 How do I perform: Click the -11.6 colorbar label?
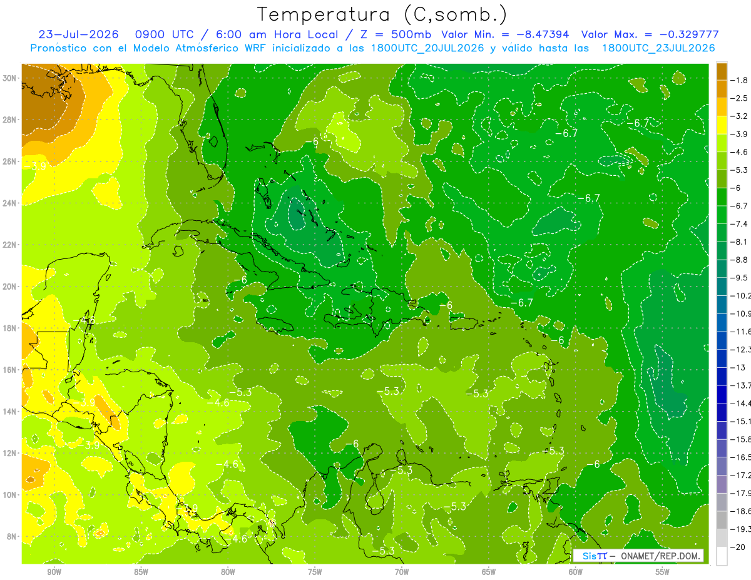click(x=741, y=332)
